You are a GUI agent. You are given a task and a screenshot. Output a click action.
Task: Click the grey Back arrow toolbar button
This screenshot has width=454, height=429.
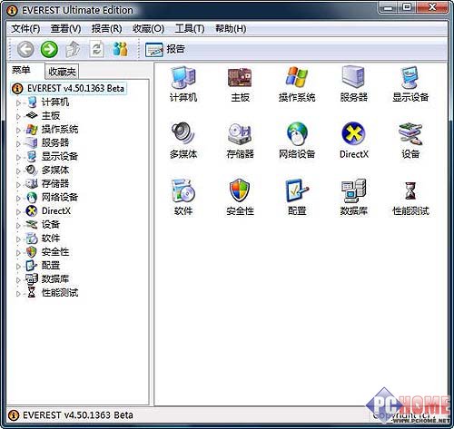pyautogui.click(x=25, y=49)
